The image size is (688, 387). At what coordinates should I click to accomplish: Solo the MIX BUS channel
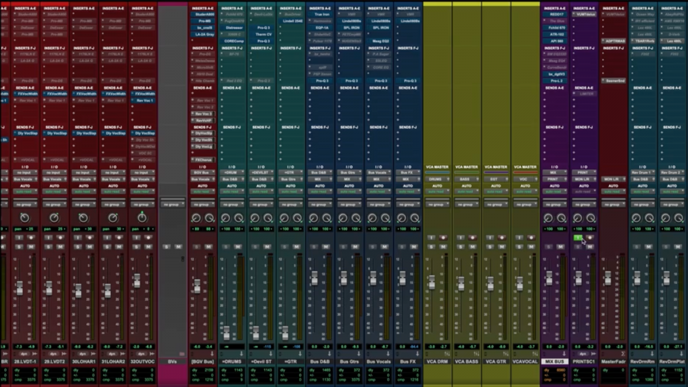[549, 247]
